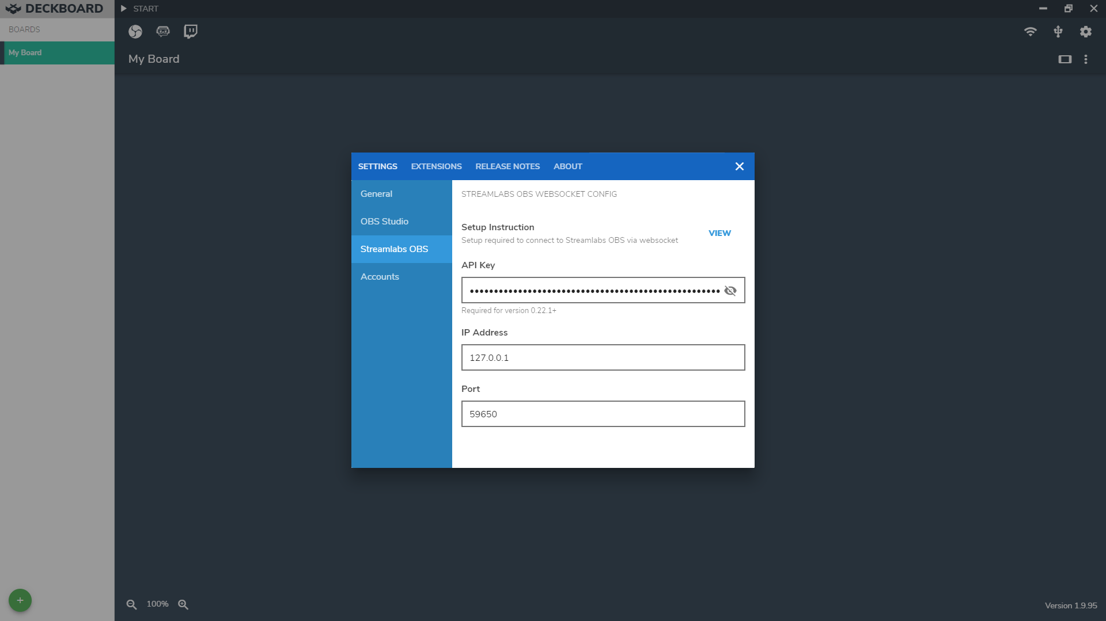This screenshot has height=621, width=1106.
Task: Click the zoom out magnifier at the bottom
Action: click(131, 604)
